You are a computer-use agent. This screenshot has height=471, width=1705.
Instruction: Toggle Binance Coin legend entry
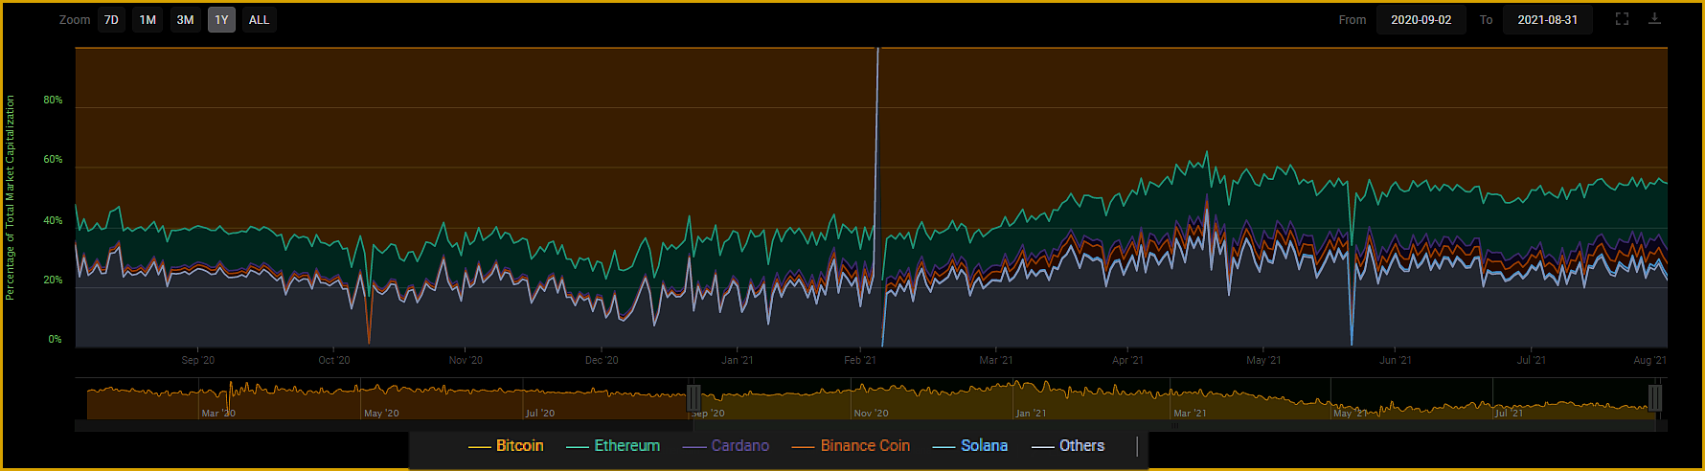864,446
